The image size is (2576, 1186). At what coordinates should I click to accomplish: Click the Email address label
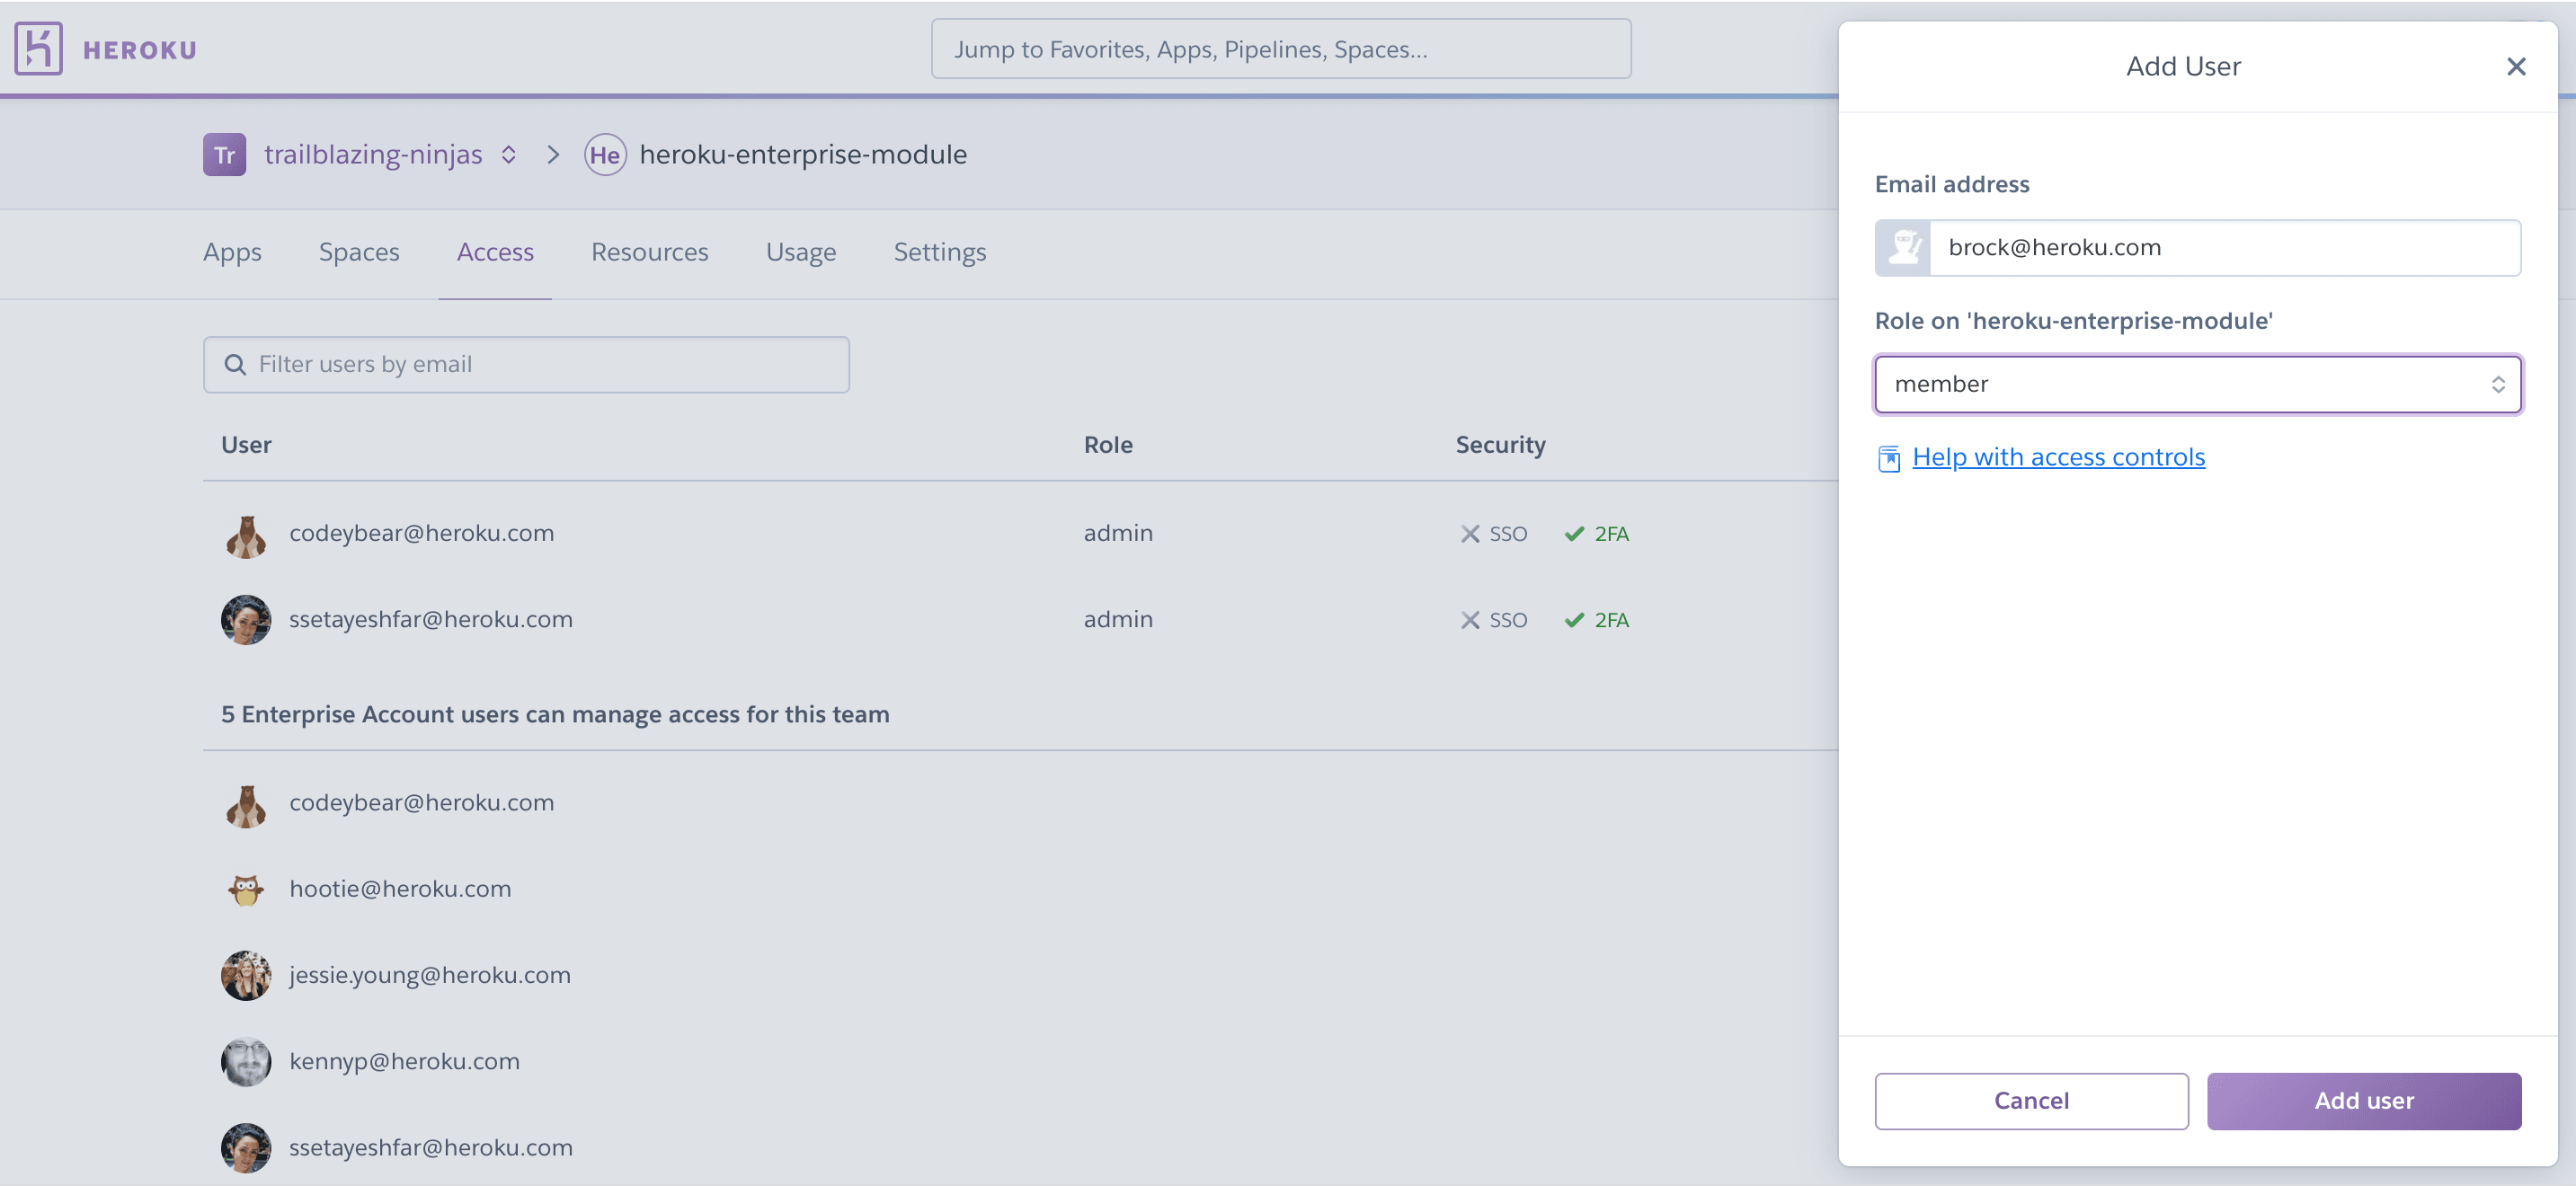click(1951, 184)
